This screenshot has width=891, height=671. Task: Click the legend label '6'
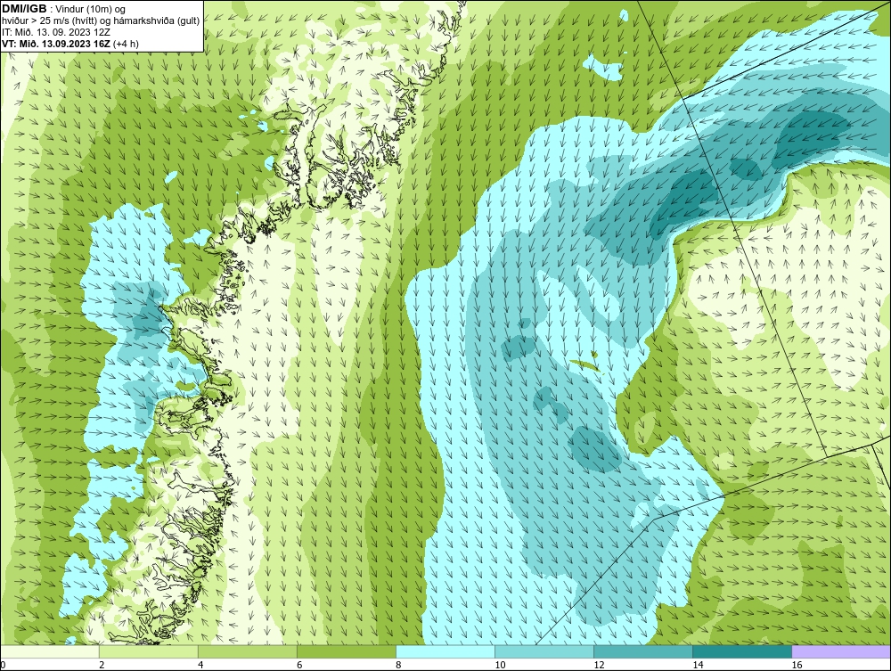[299, 665]
